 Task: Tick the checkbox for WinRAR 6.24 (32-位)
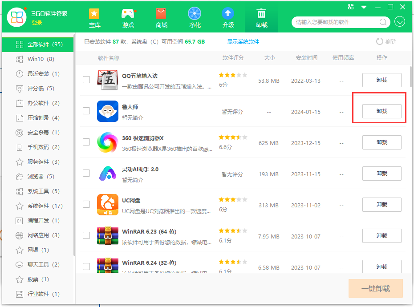pyautogui.click(x=86, y=267)
